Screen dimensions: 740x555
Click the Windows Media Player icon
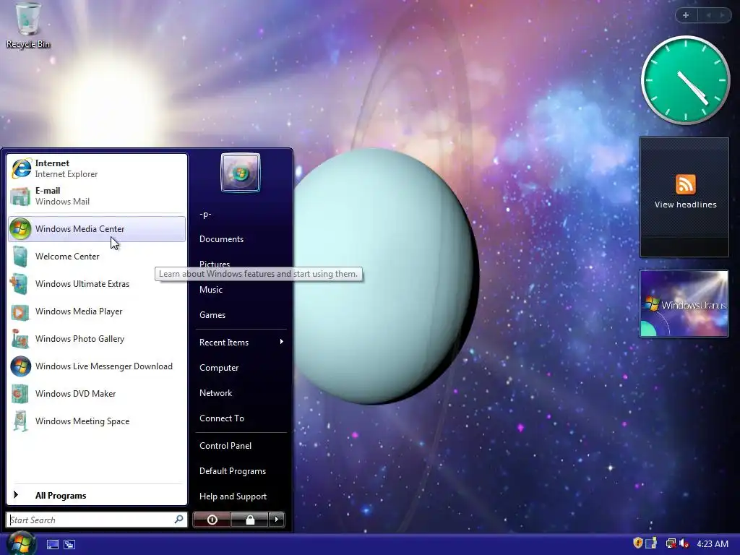click(x=20, y=311)
